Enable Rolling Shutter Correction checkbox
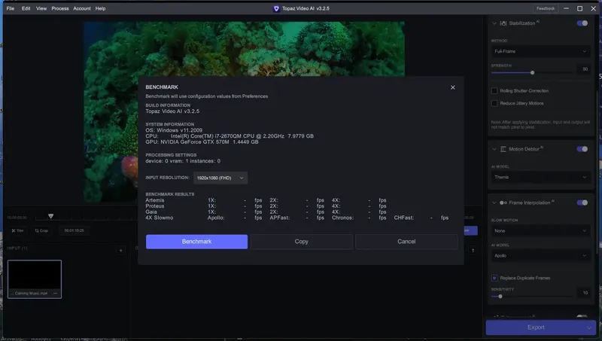This screenshot has width=602, height=341. pyautogui.click(x=494, y=91)
